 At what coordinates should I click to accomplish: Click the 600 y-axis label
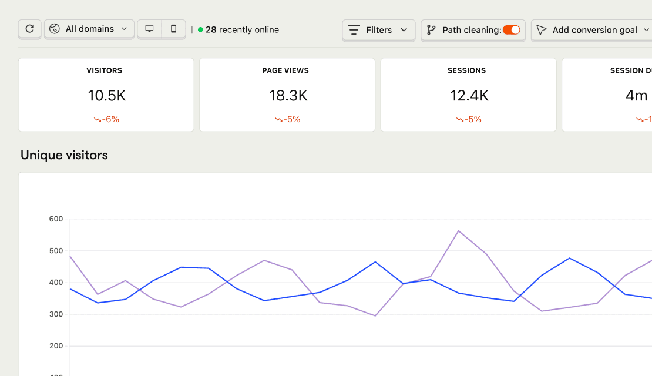tap(56, 219)
